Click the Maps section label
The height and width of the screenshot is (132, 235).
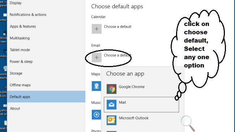[x=95, y=74]
